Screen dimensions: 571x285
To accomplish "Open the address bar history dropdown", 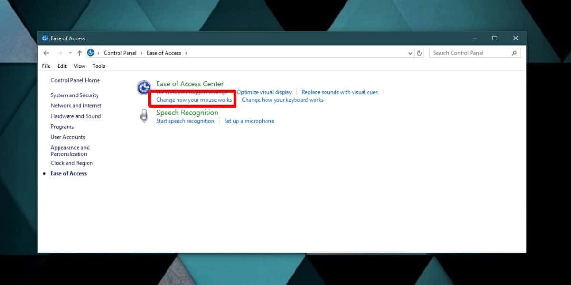I will [411, 53].
